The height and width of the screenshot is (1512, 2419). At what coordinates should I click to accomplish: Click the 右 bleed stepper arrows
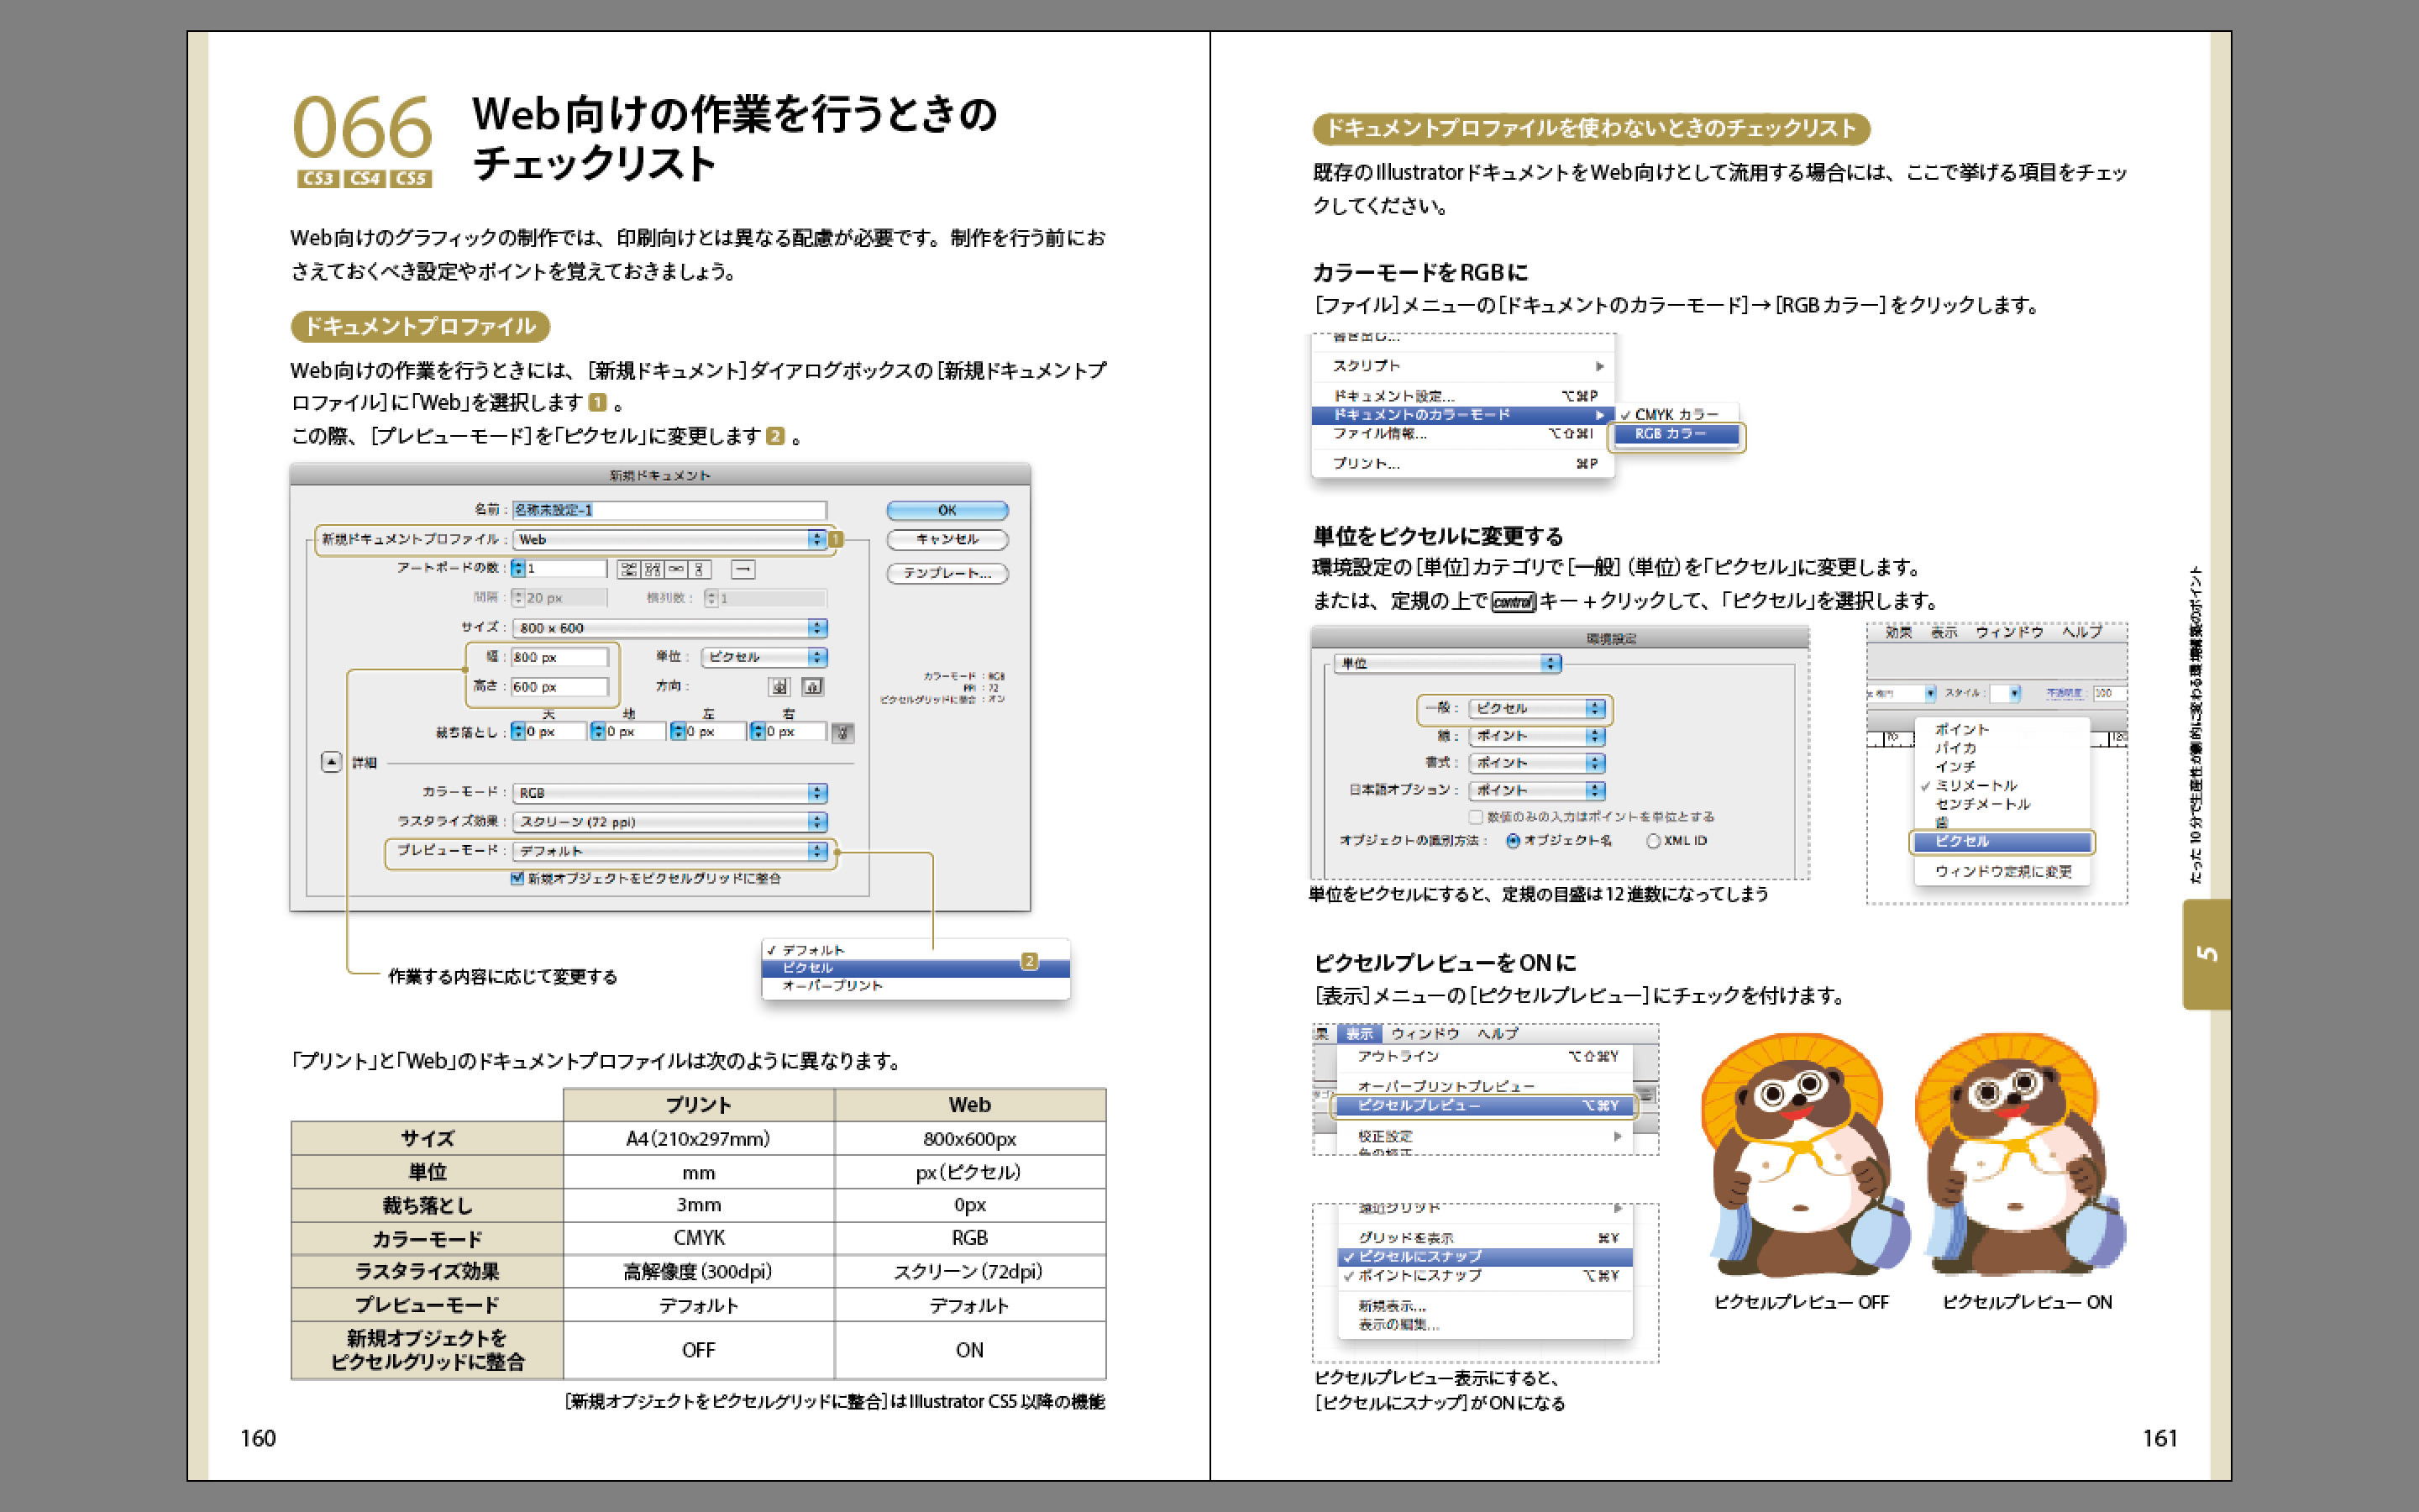[758, 732]
